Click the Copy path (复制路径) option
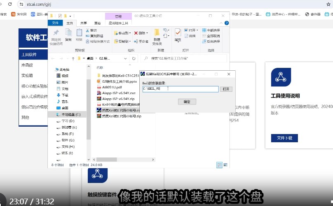The height and width of the screenshot is (206, 333). (94, 36)
